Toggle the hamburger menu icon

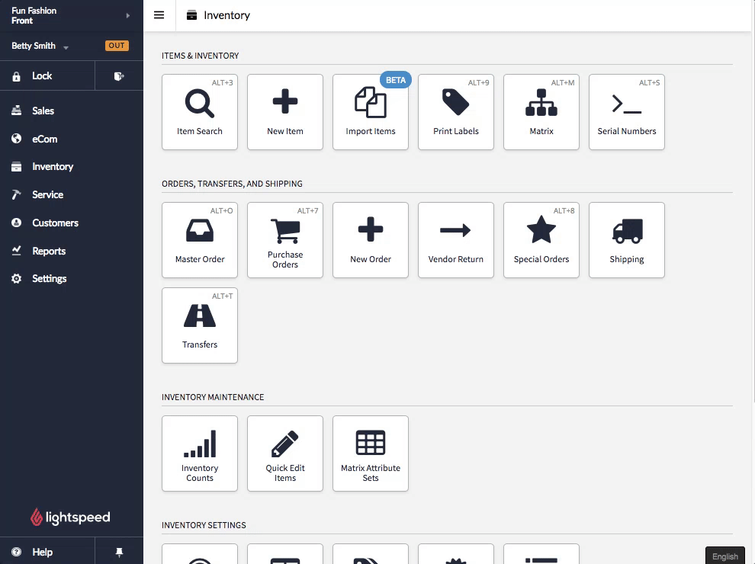[159, 15]
